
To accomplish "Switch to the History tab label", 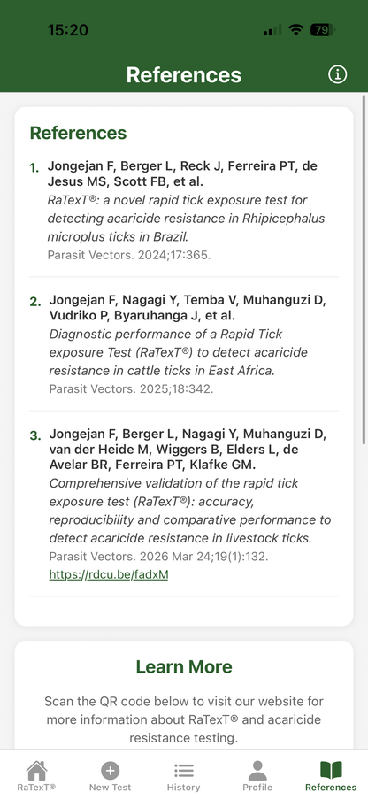I will click(x=183, y=788).
